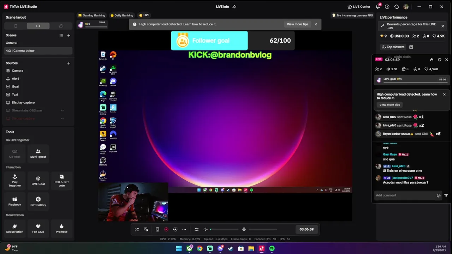Mute the speaker audio

(x=206, y=229)
